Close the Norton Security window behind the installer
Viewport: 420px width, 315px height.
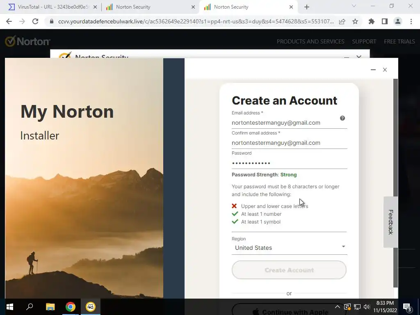(359, 57)
